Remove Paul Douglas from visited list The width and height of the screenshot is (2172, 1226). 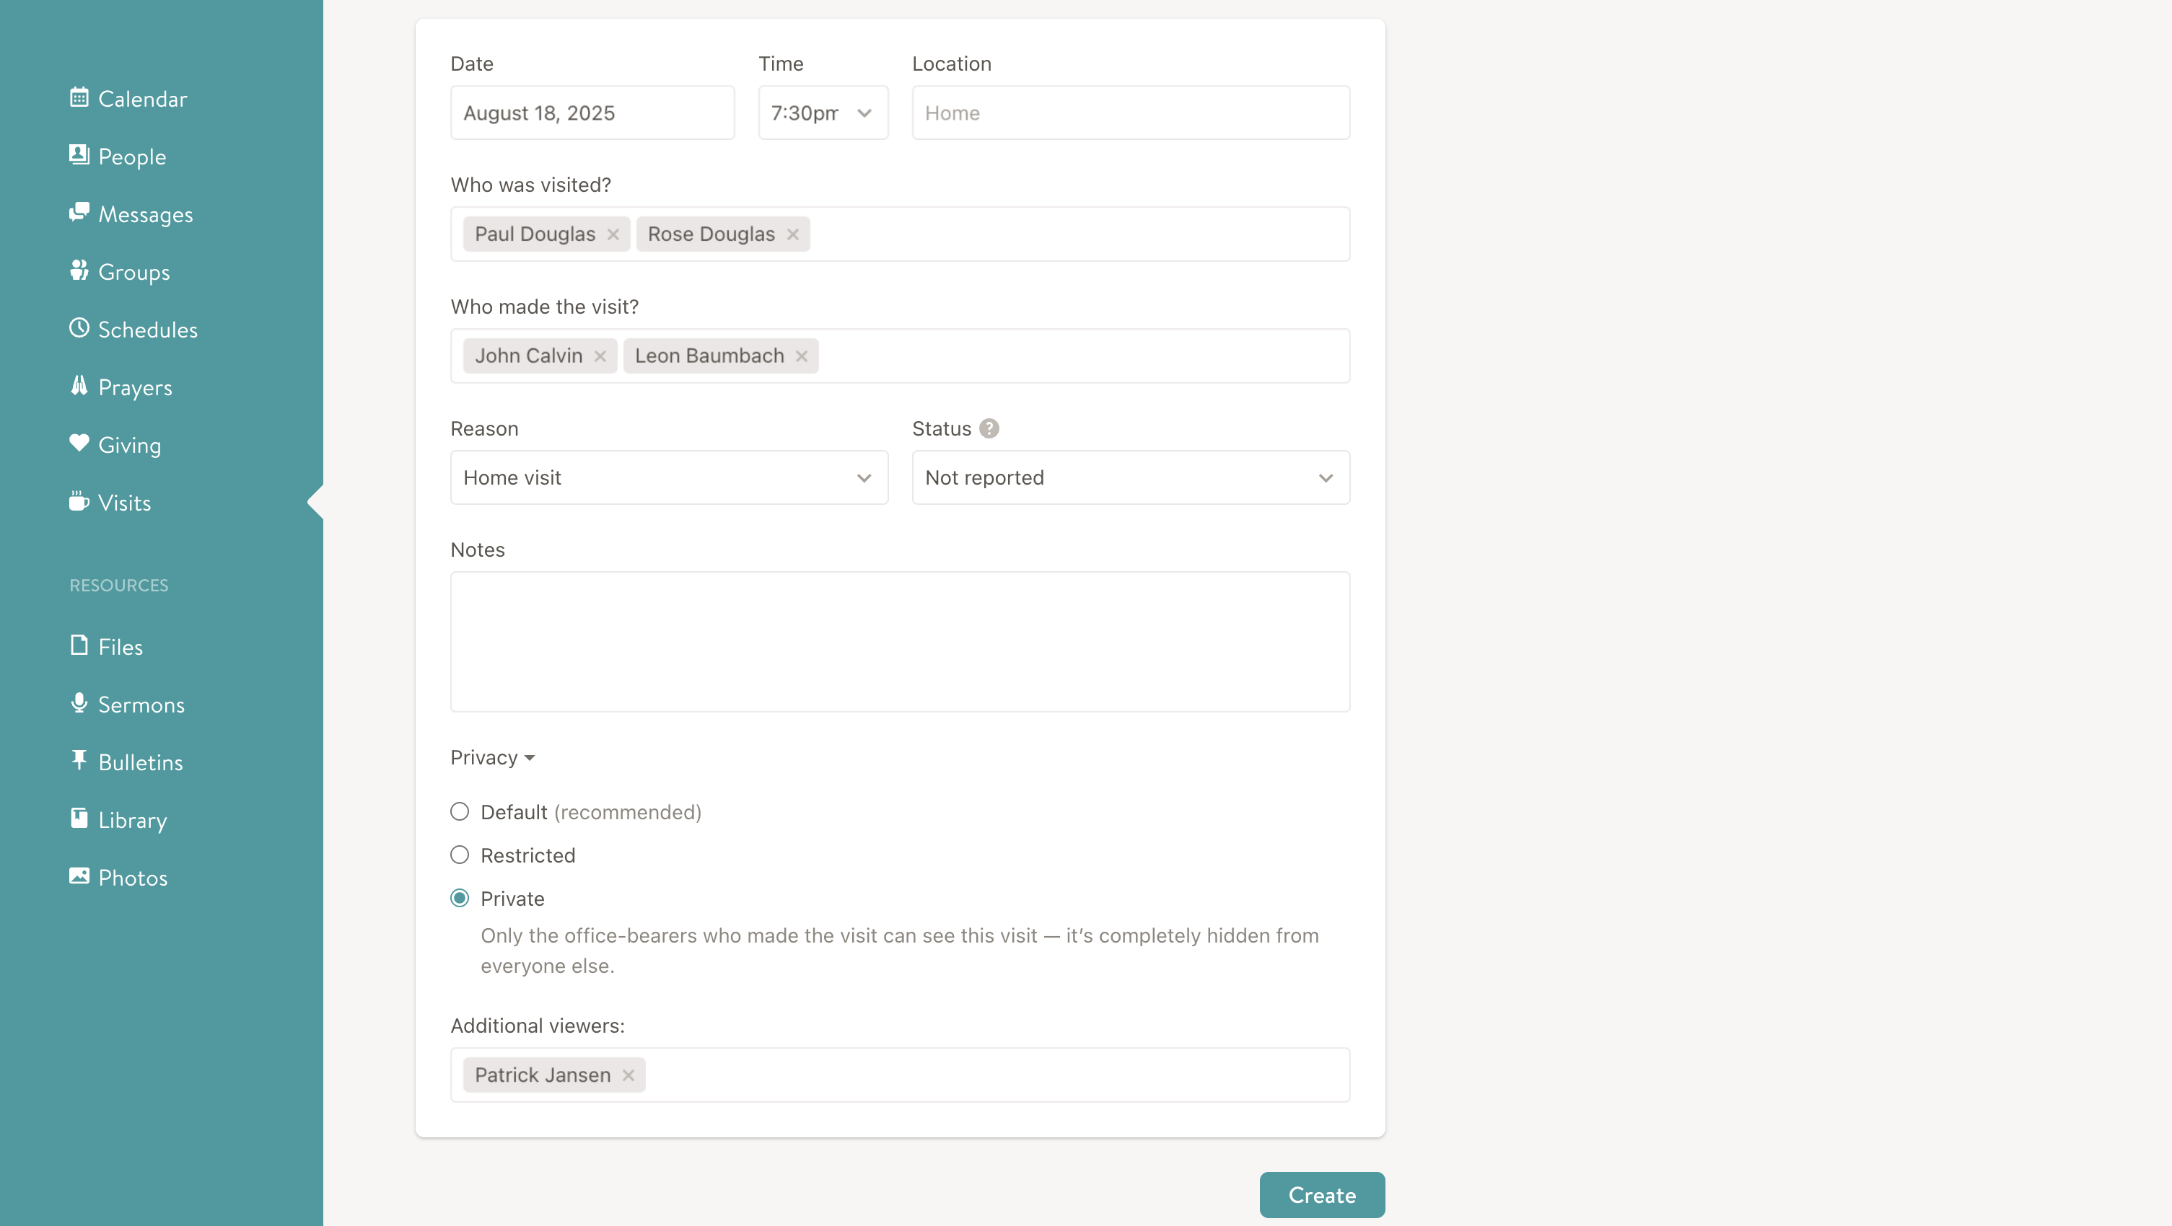613,234
